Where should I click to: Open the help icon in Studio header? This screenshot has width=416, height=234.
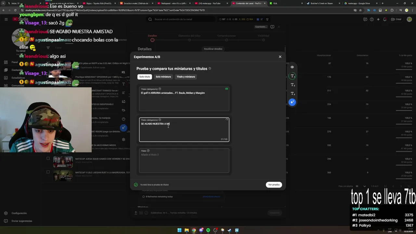(371, 19)
